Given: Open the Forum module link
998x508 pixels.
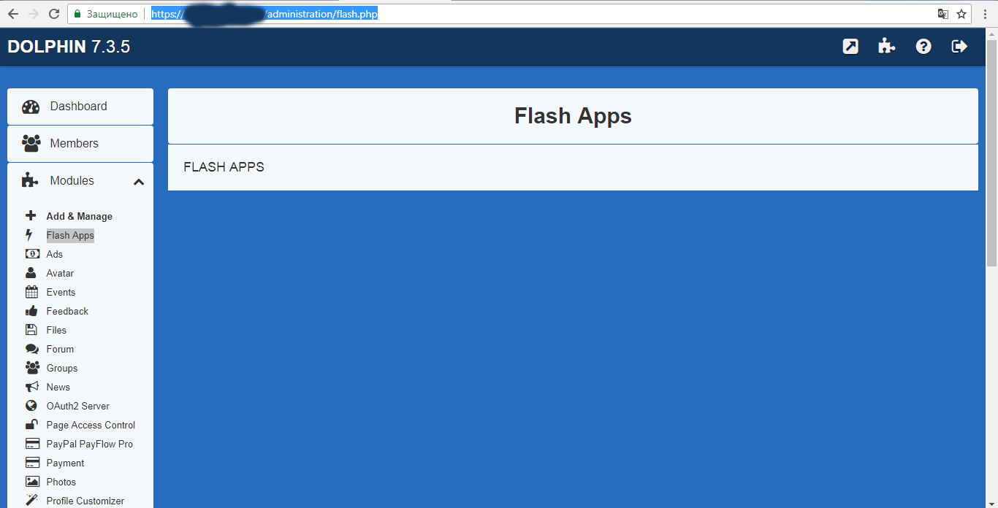Looking at the screenshot, I should tap(60, 350).
